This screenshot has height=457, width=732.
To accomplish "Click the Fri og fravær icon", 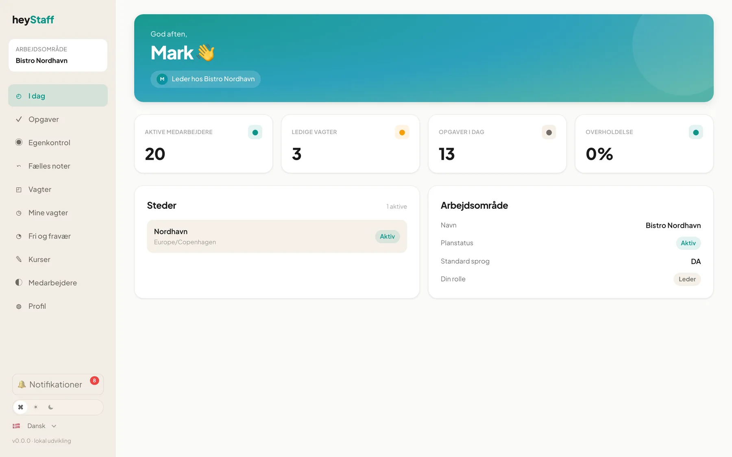I will pyautogui.click(x=19, y=236).
